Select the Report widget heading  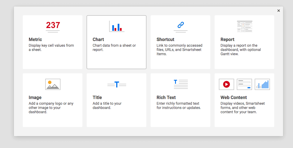[227, 40]
